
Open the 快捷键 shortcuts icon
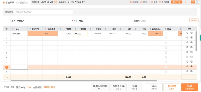(131, 2)
